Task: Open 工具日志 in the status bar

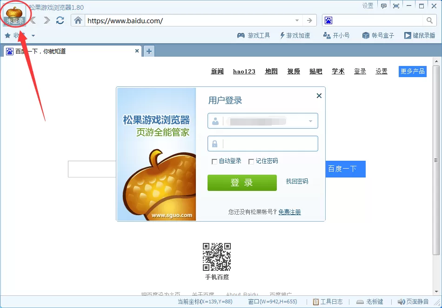Action: click(328, 302)
